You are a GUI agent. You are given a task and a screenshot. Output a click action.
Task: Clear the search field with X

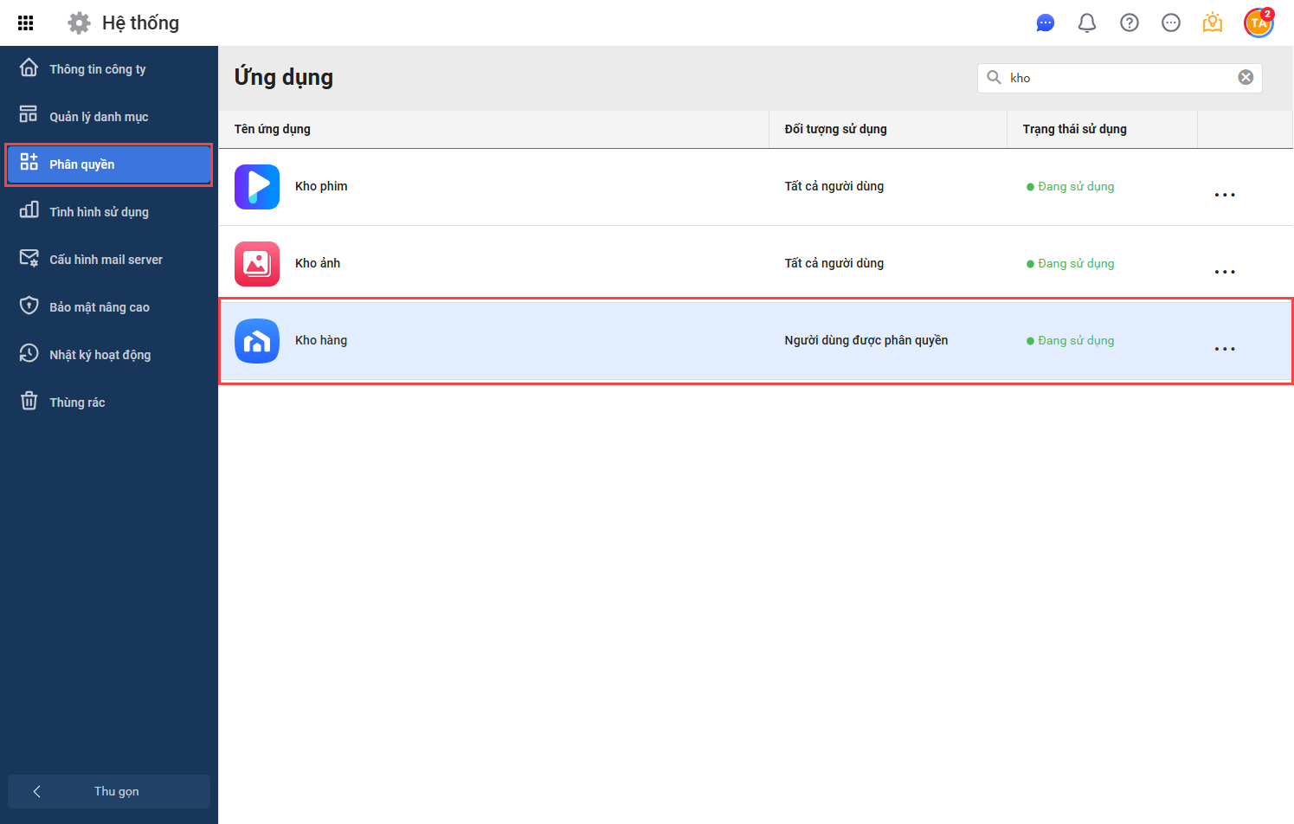pos(1246,77)
